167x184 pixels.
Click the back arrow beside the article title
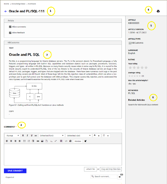tap(6, 11)
